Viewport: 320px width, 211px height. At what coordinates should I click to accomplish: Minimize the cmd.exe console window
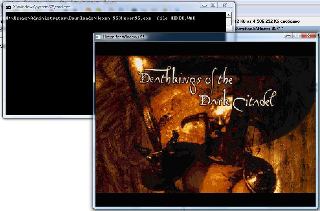[x=205, y=5]
